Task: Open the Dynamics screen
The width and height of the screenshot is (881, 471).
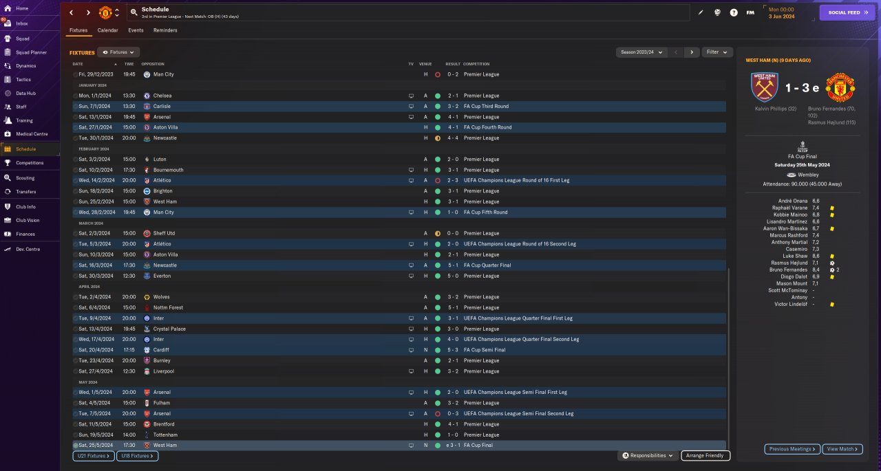Action: click(25, 66)
